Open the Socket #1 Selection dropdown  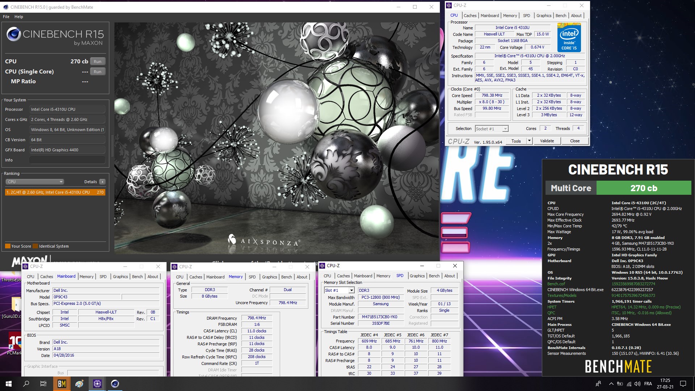pyautogui.click(x=492, y=129)
